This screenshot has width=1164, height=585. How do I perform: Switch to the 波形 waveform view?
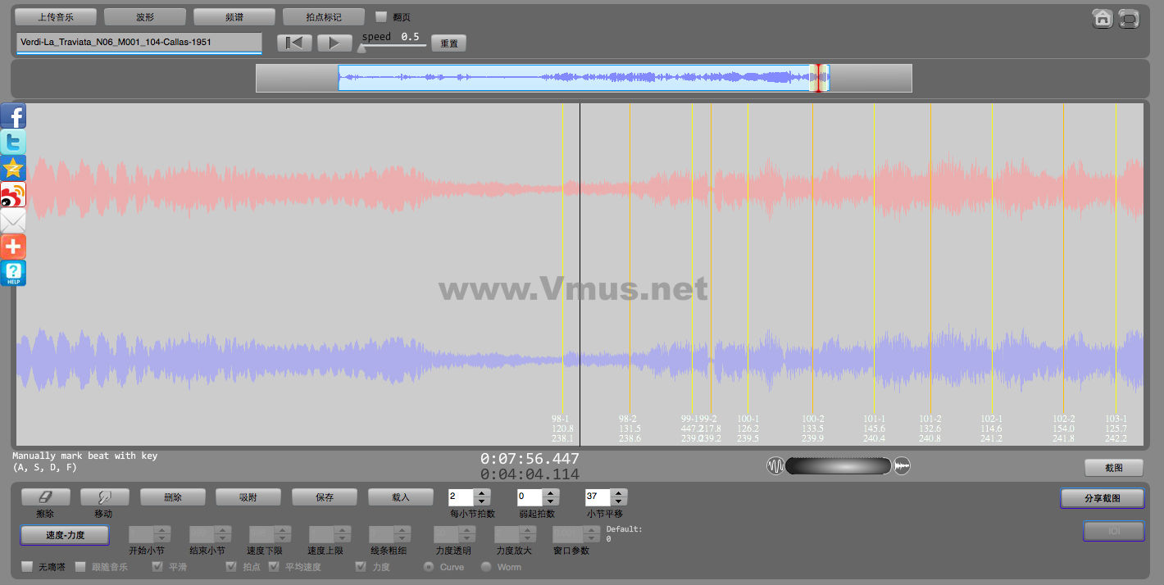(x=144, y=16)
